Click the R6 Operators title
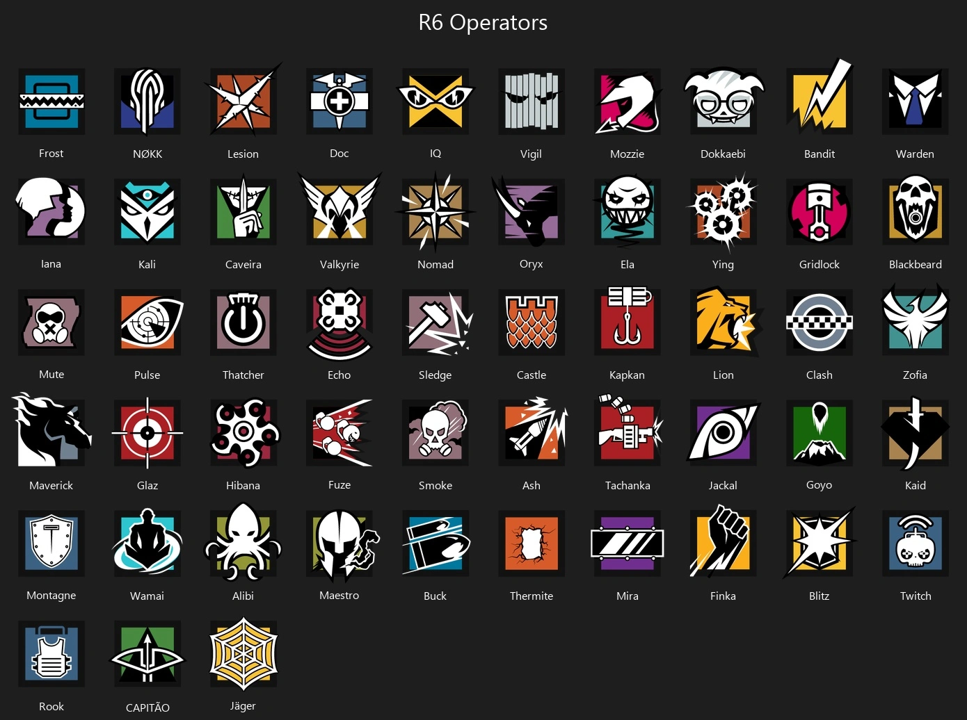 pos(483,22)
